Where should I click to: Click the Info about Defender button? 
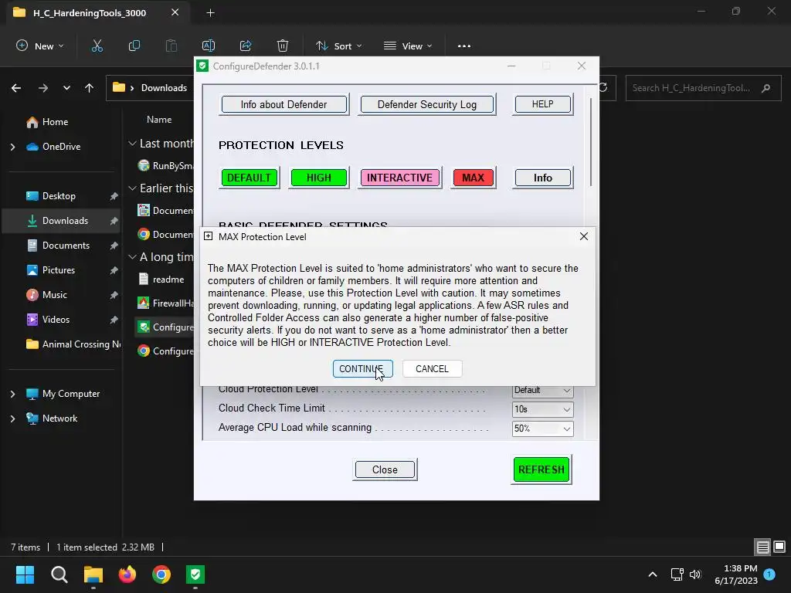coord(283,104)
